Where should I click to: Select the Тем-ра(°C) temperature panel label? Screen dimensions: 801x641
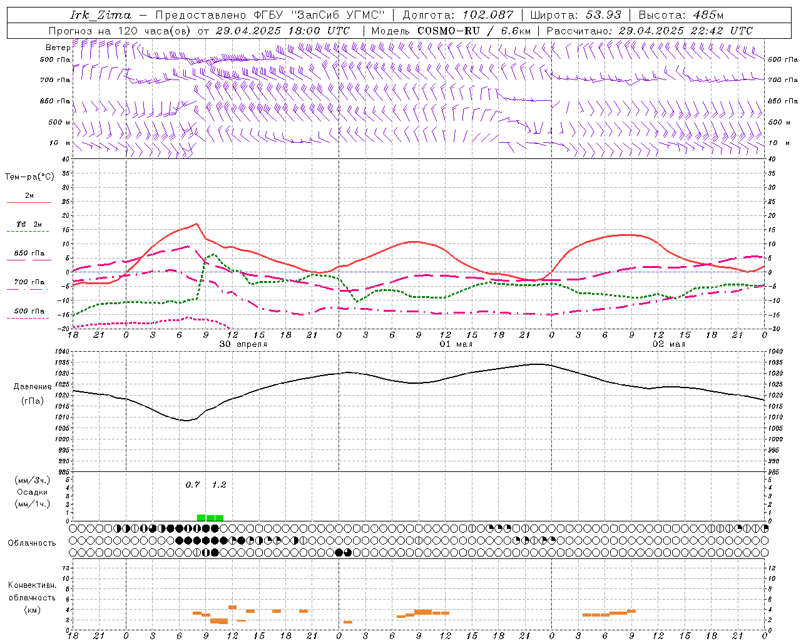(x=29, y=177)
